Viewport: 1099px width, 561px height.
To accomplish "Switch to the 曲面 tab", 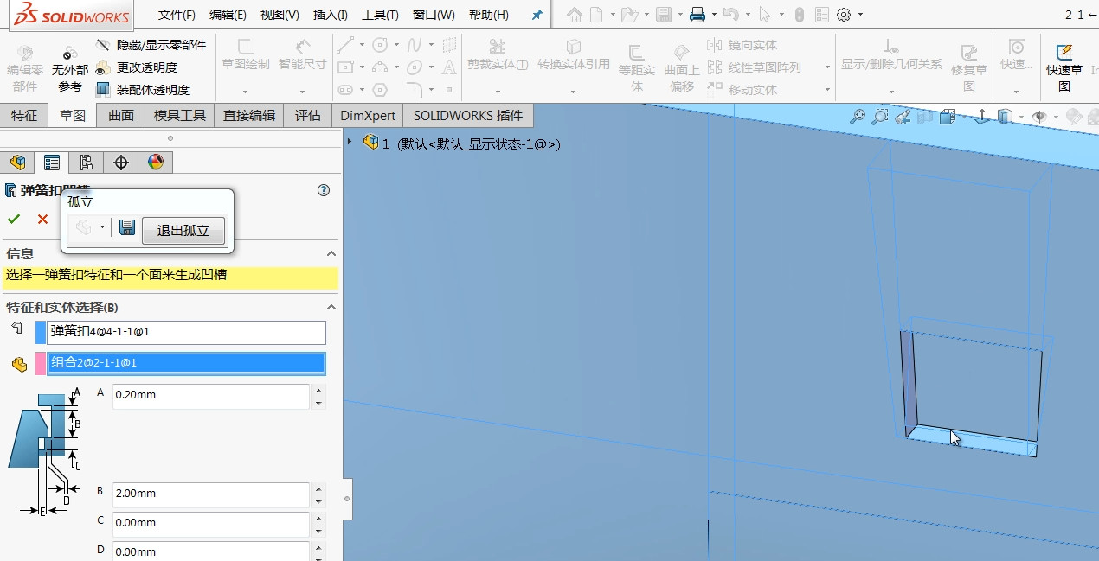I will [121, 115].
